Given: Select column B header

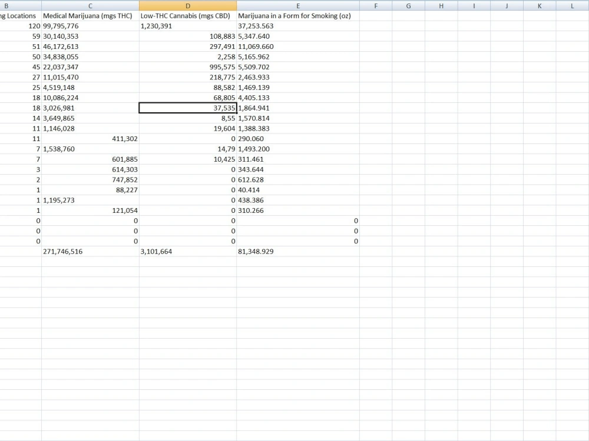Looking at the screenshot, I should (21, 6).
